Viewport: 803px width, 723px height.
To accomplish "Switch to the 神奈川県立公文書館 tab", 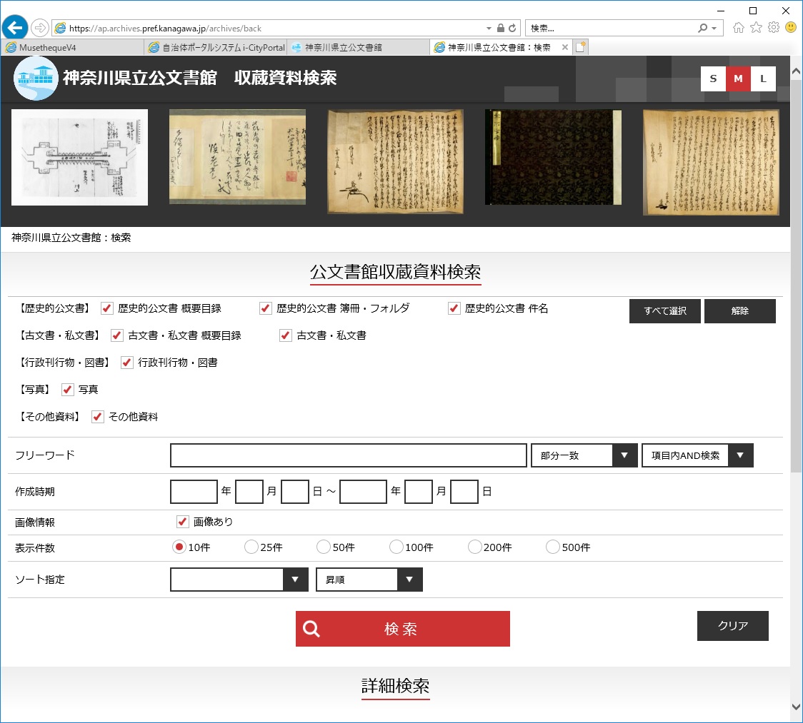I will pyautogui.click(x=358, y=48).
